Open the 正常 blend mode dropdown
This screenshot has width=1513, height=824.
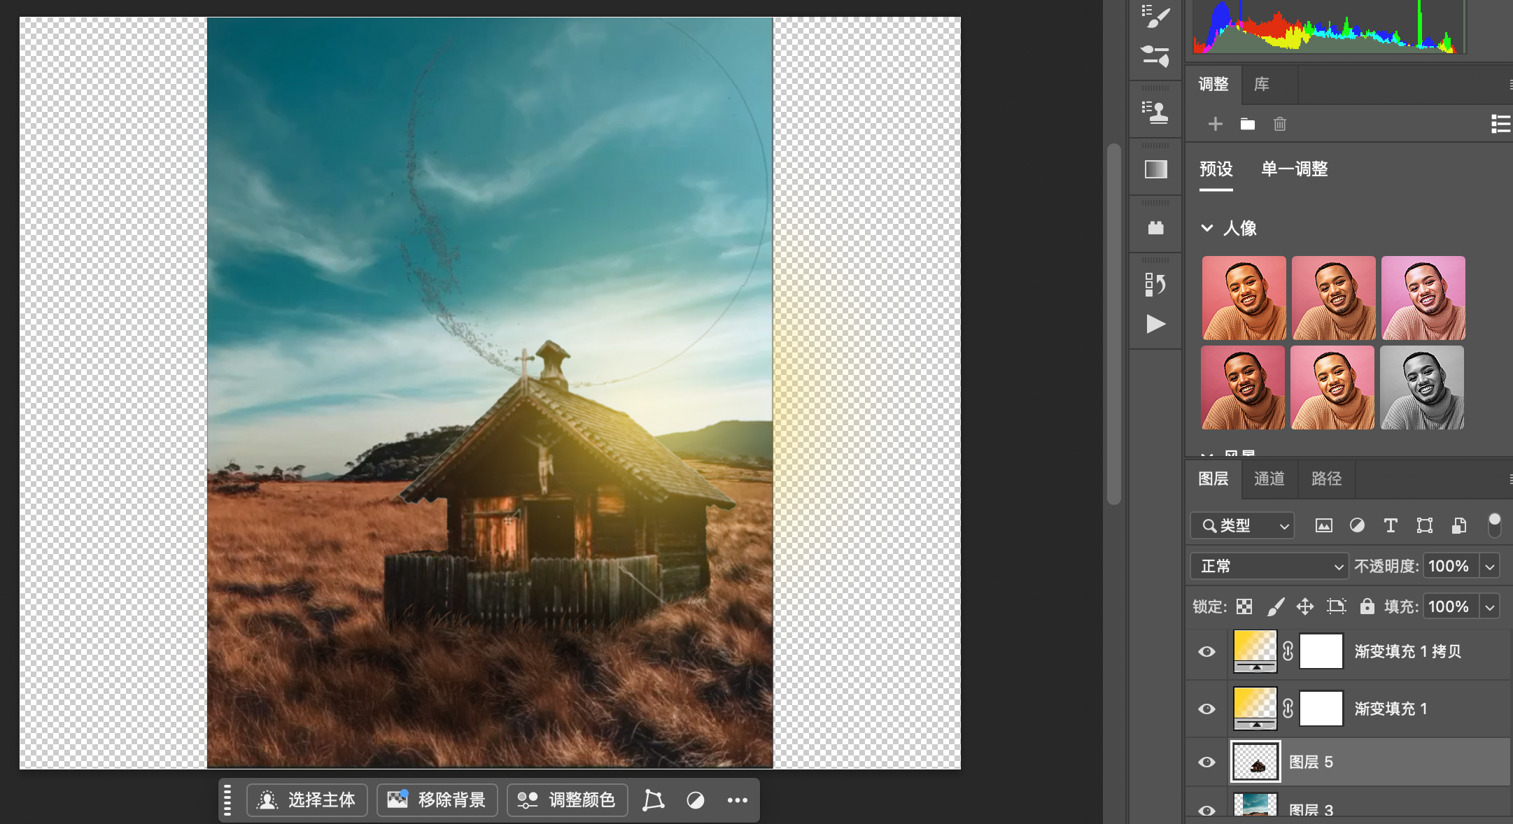click(x=1268, y=566)
